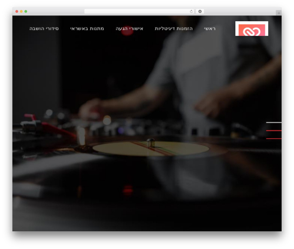Select the אישורי הגעה menu item
The width and height of the screenshot is (294, 249).
(x=129, y=29)
